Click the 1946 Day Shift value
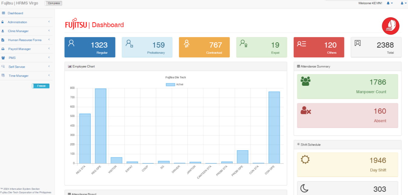The height and width of the screenshot is (195, 408). pyautogui.click(x=378, y=160)
